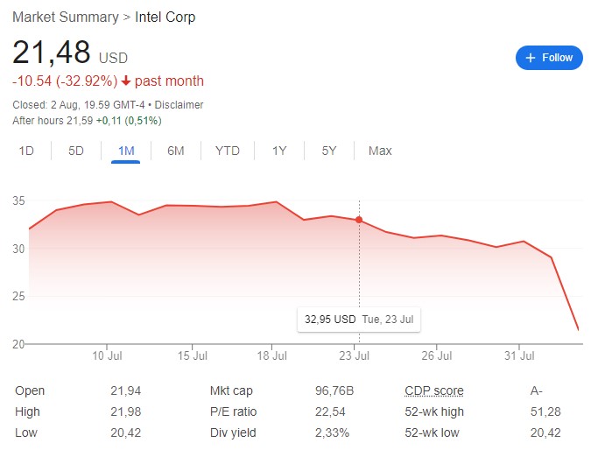Click the 18 Jul date on axis
Viewport: 612px width, 450px height.
click(x=273, y=356)
